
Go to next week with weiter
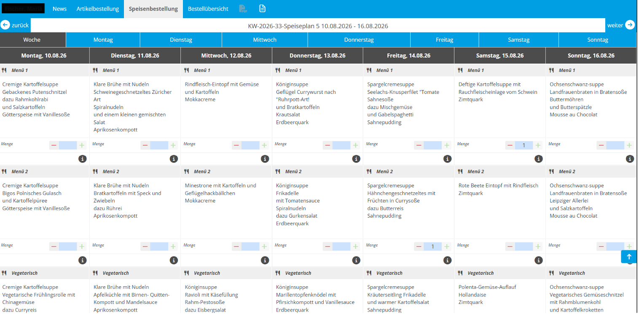tap(621, 25)
